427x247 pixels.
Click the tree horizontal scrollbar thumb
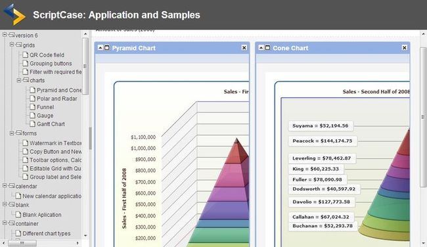click(22, 242)
